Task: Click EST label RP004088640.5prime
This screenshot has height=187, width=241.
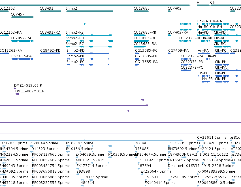Action: point(216,183)
